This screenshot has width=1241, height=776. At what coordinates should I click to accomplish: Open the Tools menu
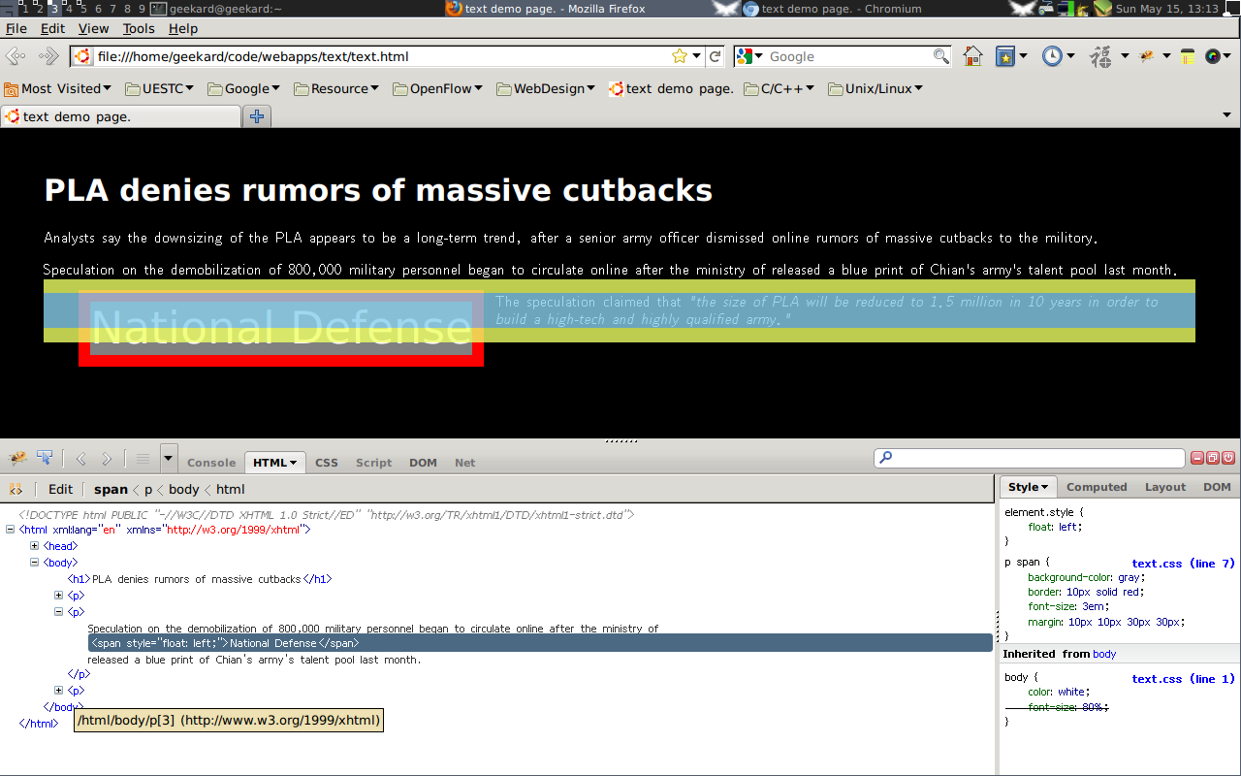click(139, 29)
